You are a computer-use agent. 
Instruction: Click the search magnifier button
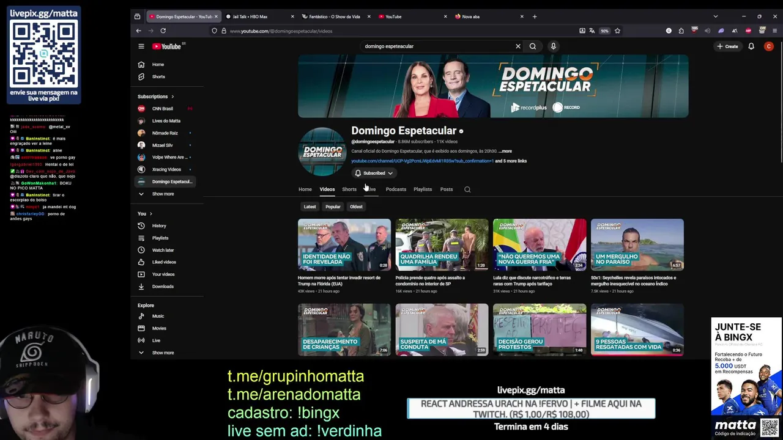coord(533,46)
